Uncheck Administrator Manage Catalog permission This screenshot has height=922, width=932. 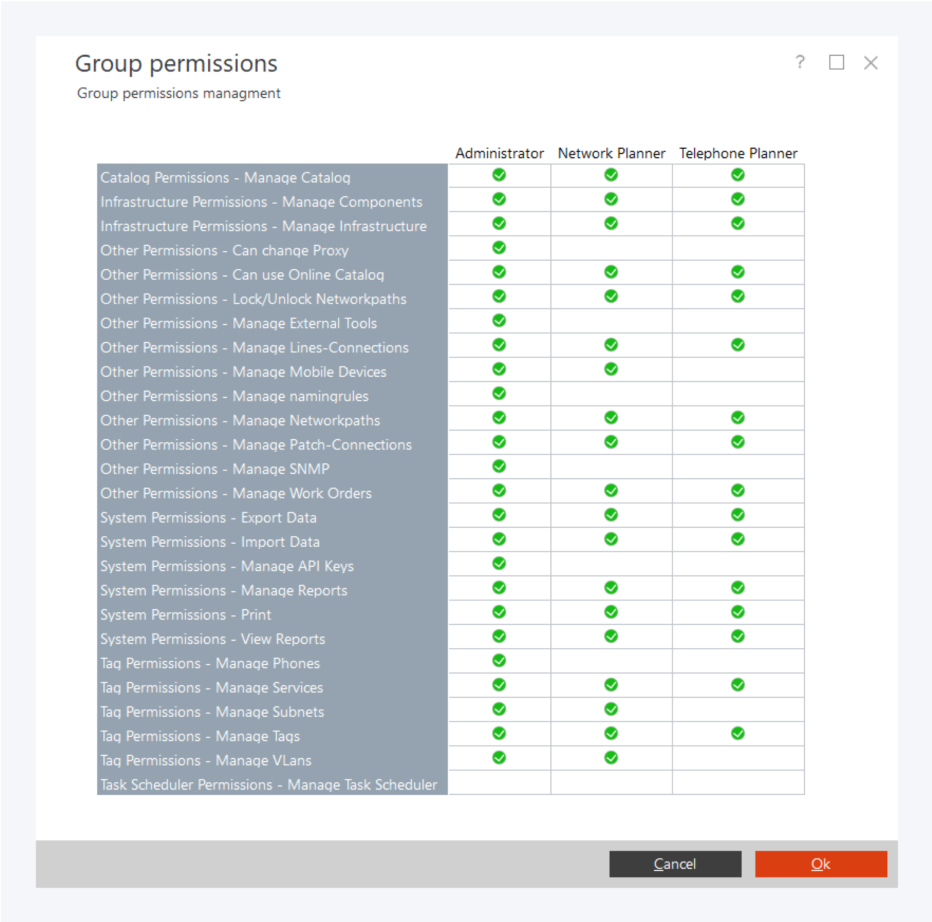[499, 175]
